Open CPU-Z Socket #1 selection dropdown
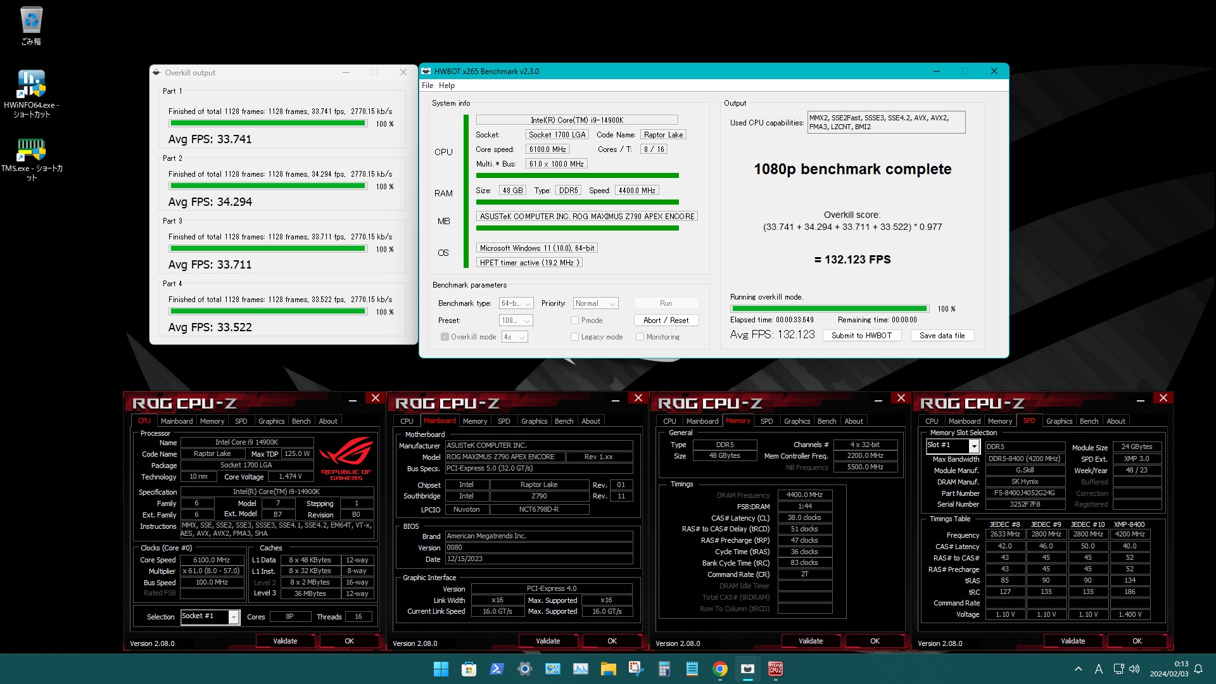This screenshot has width=1216, height=684. [210, 616]
